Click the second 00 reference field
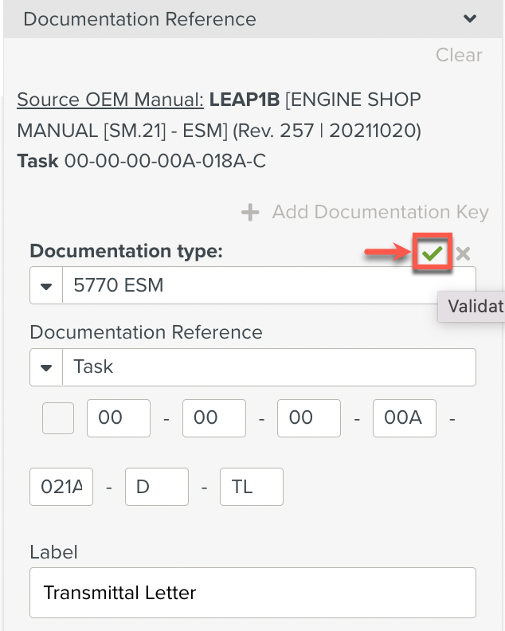This screenshot has width=505, height=631. pyautogui.click(x=213, y=418)
